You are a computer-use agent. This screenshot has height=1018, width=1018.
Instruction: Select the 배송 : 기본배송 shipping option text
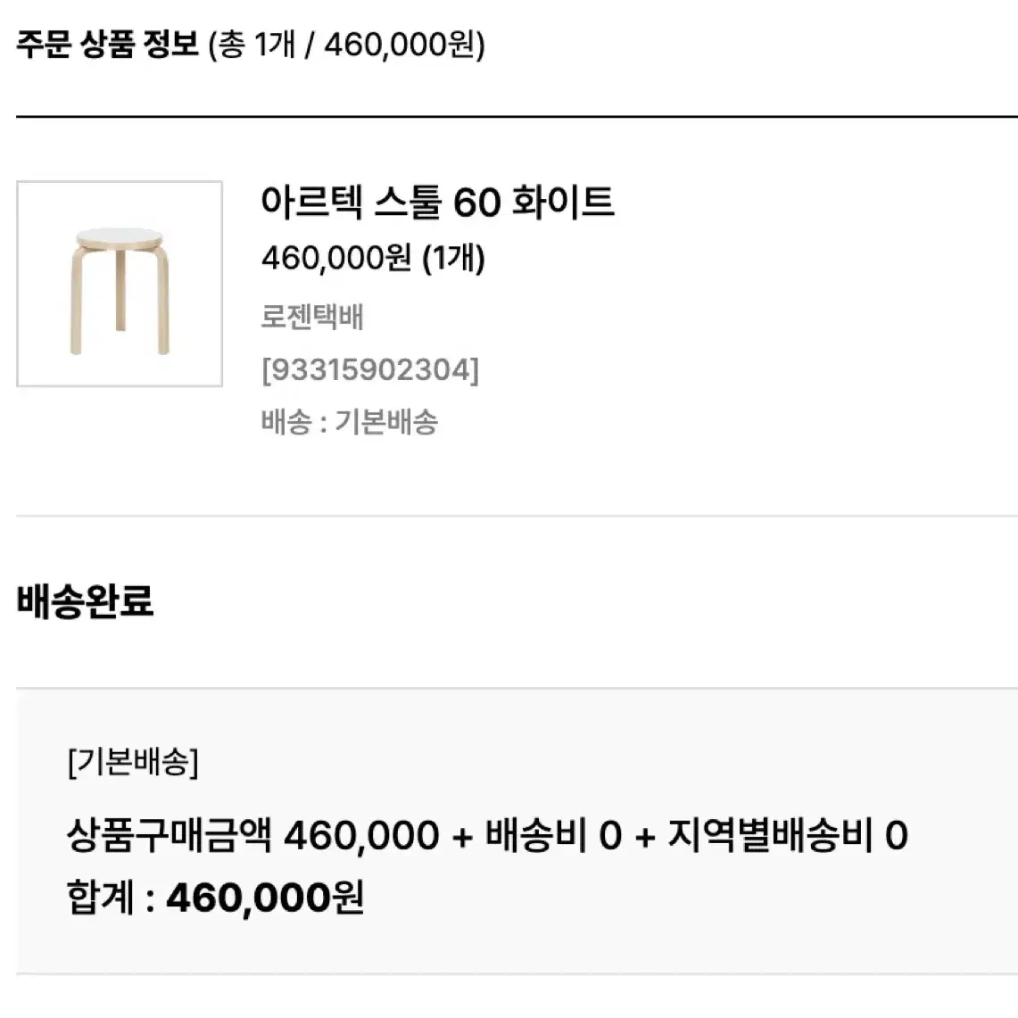(349, 422)
